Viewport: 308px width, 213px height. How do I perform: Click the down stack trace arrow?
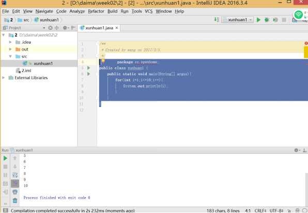coord(15,167)
